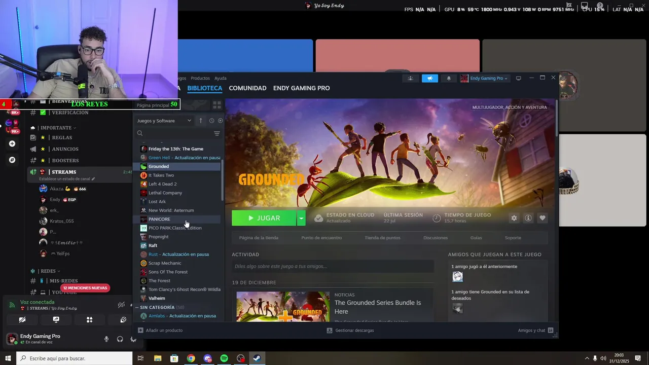Select PANICORE in the library list
649x365 pixels.
pyautogui.click(x=176, y=219)
